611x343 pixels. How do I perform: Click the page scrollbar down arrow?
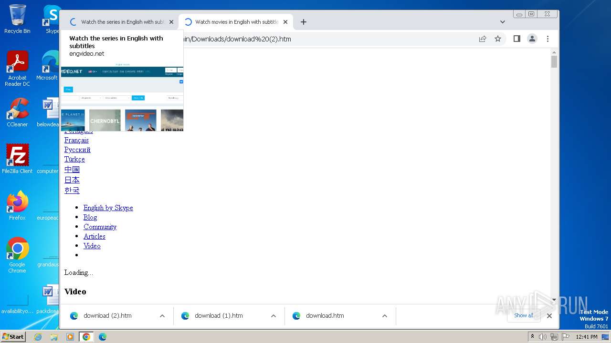[554, 300]
